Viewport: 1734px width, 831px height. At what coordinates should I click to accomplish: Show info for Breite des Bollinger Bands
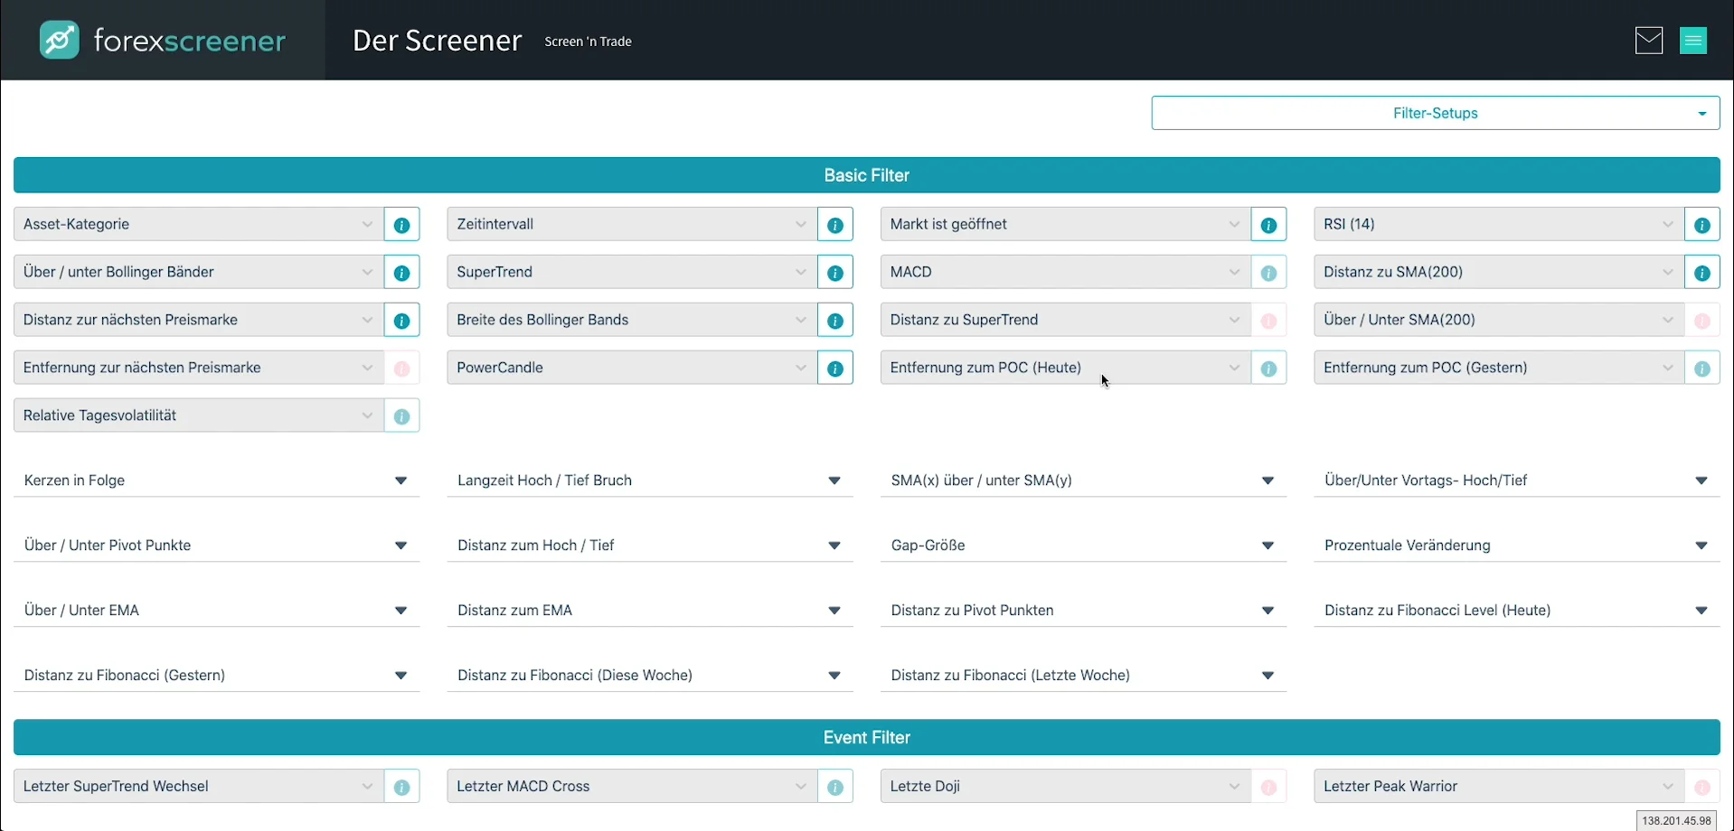tap(835, 320)
